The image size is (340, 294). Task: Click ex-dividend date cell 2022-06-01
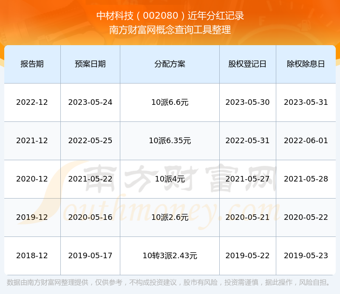[306, 141]
